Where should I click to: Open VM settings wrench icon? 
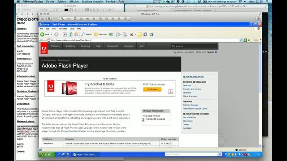click(x=62, y=19)
